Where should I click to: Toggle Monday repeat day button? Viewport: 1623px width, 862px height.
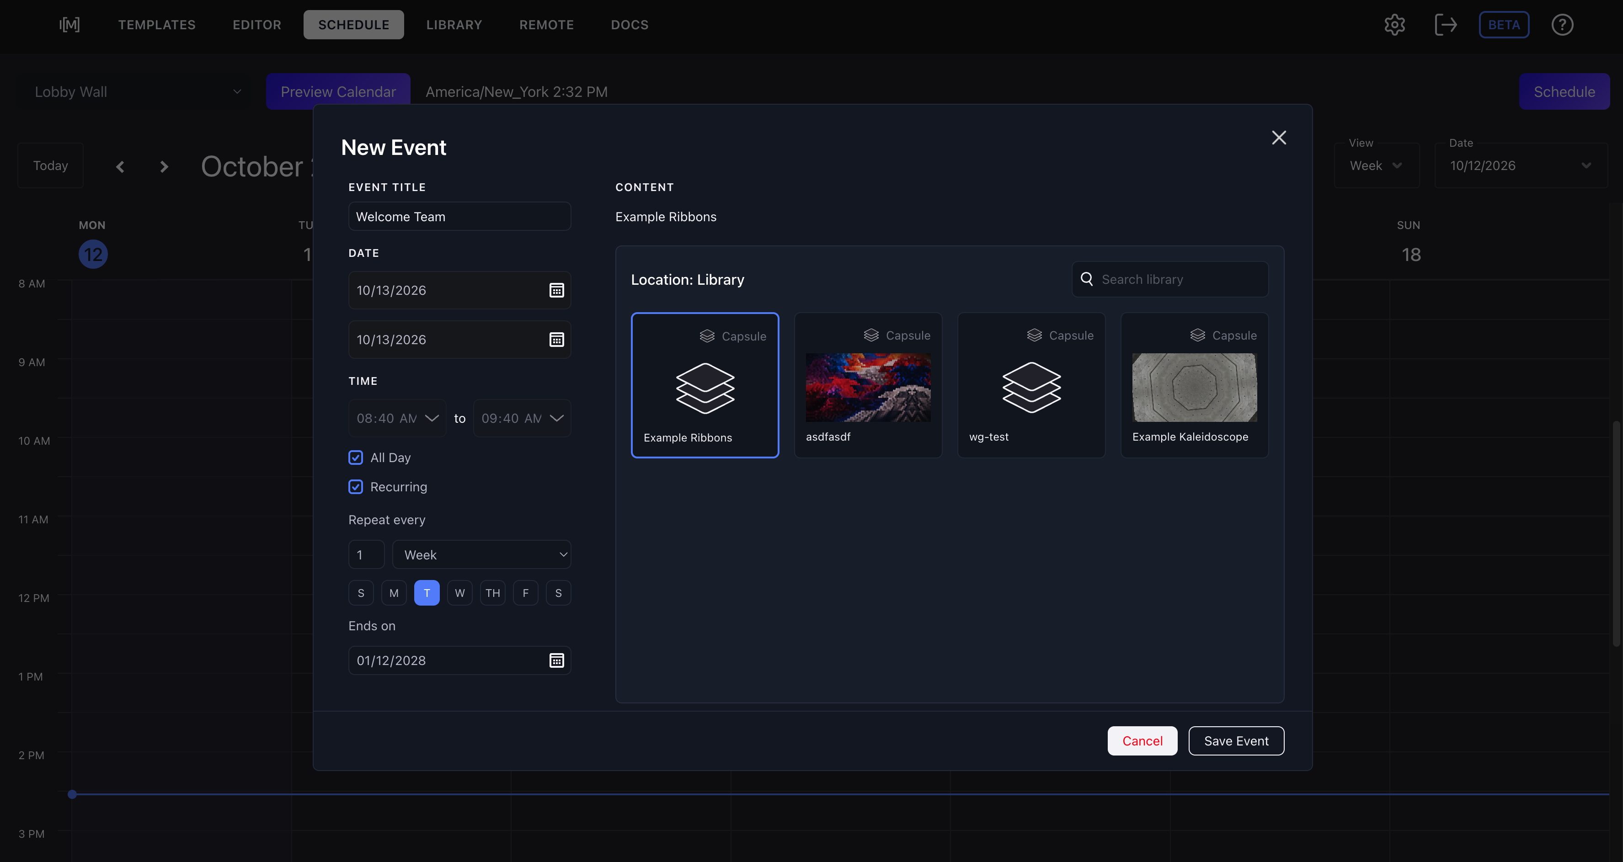(x=394, y=593)
